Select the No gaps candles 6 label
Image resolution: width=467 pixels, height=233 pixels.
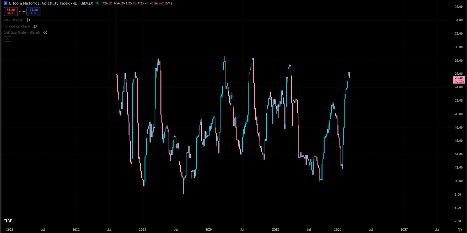pyautogui.click(x=16, y=26)
